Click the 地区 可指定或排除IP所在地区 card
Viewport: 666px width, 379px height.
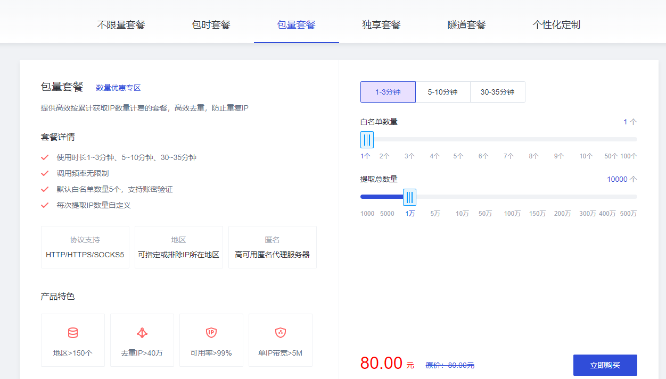[x=179, y=247]
